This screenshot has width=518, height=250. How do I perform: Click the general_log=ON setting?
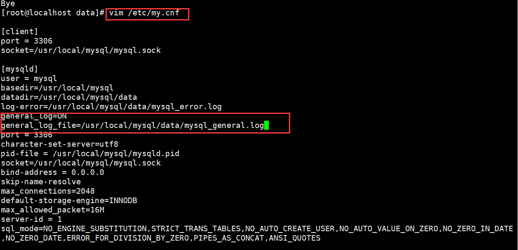[x=34, y=116]
